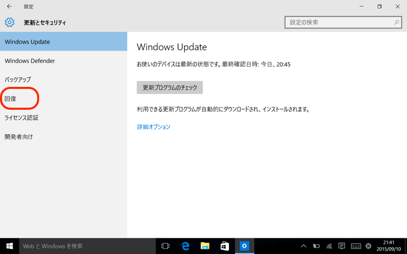
Task: Open File Explorer from the taskbar
Action: click(205, 246)
